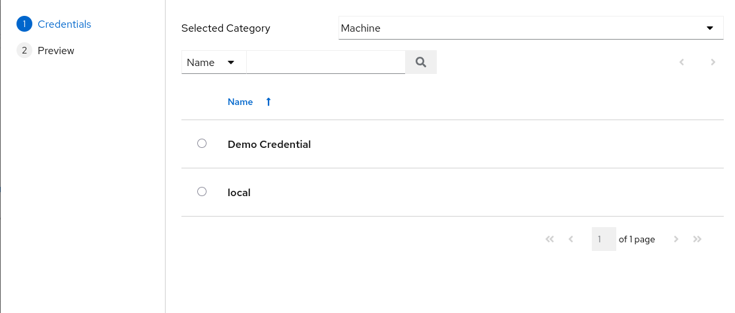735x313 pixels.
Task: Select the local credential radio button
Action: (202, 191)
